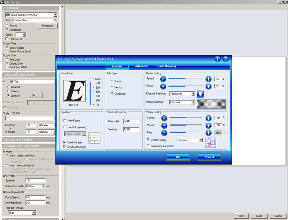Switch to the General tab
The height and width of the screenshot is (220, 288).
click(x=117, y=66)
